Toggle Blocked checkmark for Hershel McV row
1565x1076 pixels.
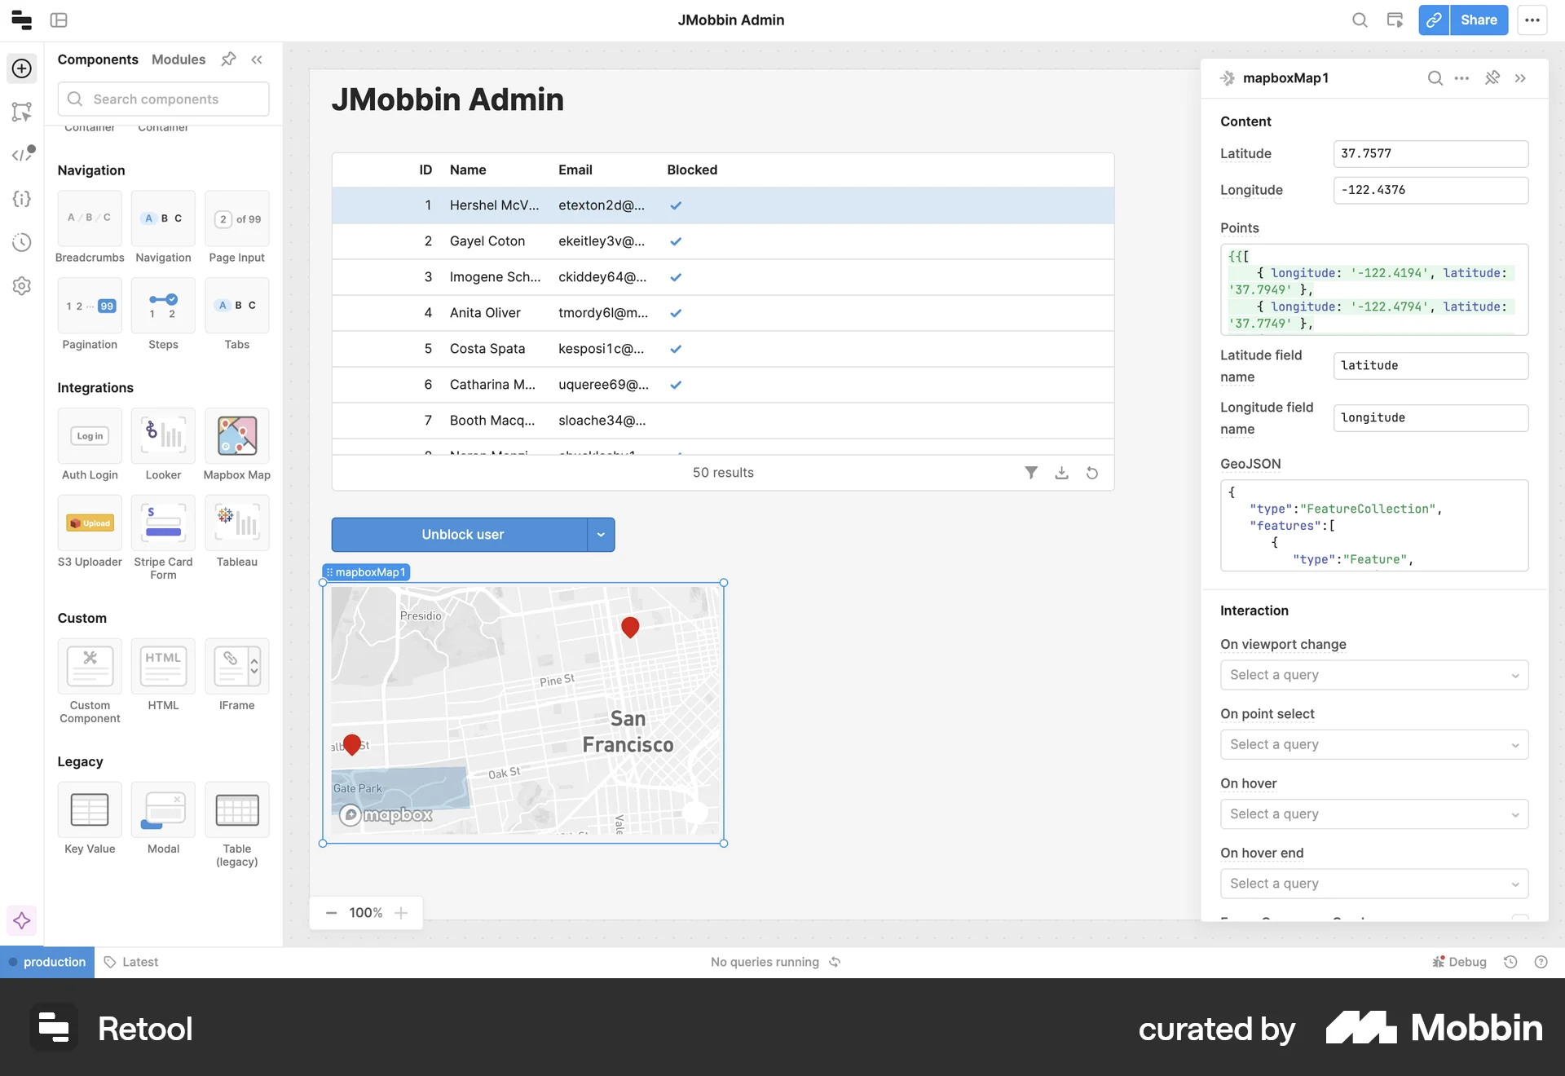coord(676,205)
